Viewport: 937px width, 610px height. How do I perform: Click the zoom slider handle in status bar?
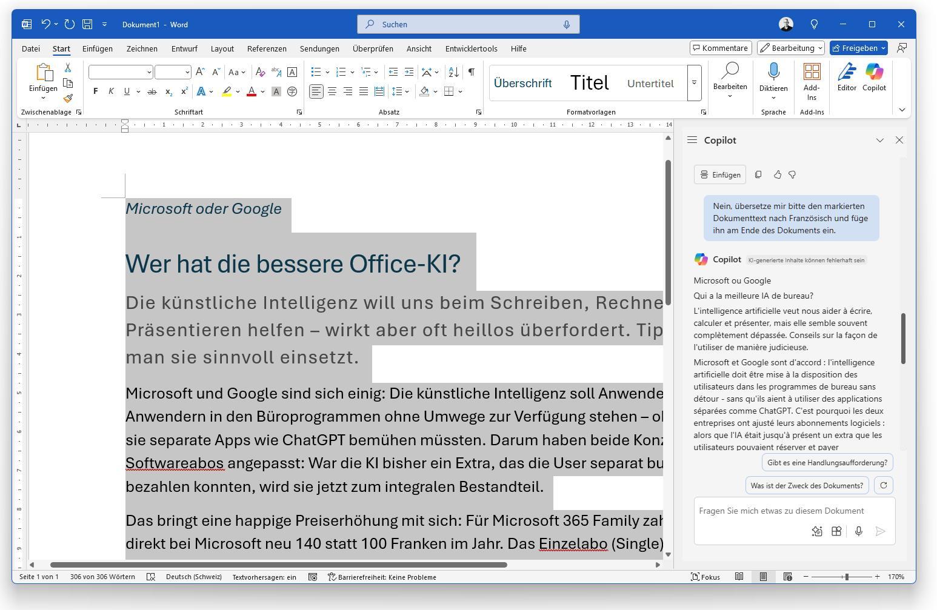point(847,577)
